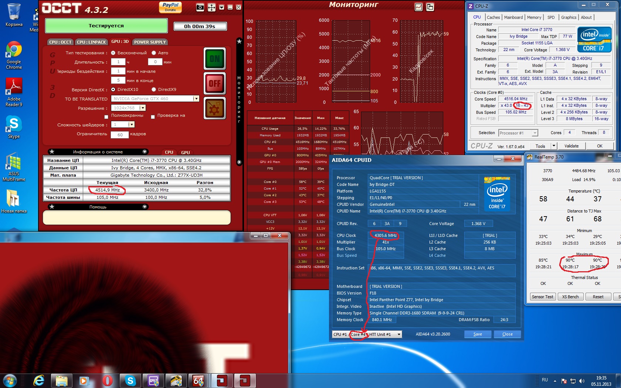Viewport: 621px width, 388px height.
Task: Click the star icon beside the monitoring sidebar
Action: (239, 41)
